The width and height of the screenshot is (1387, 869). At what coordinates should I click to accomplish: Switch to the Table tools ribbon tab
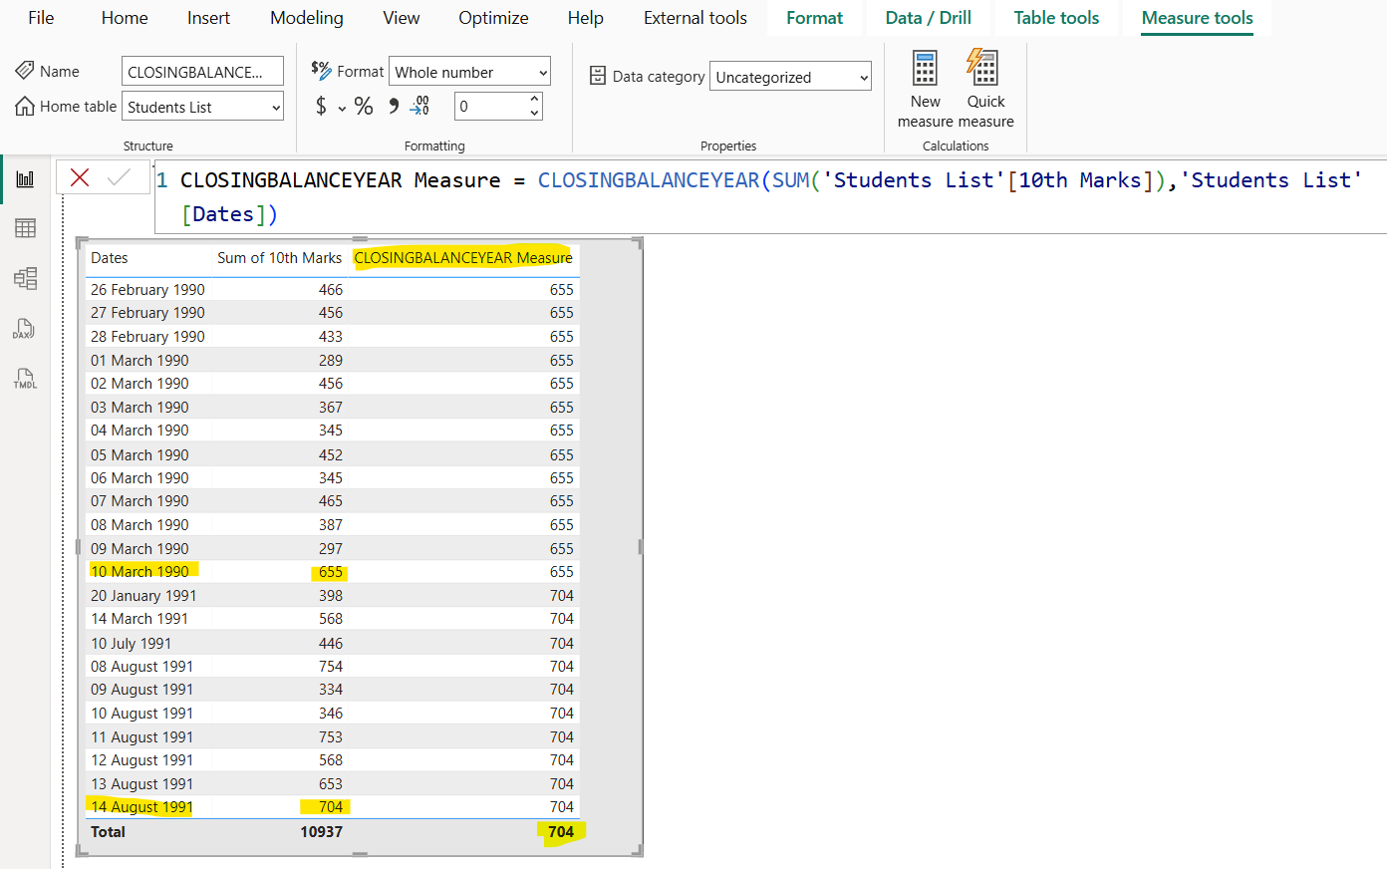click(x=1055, y=18)
